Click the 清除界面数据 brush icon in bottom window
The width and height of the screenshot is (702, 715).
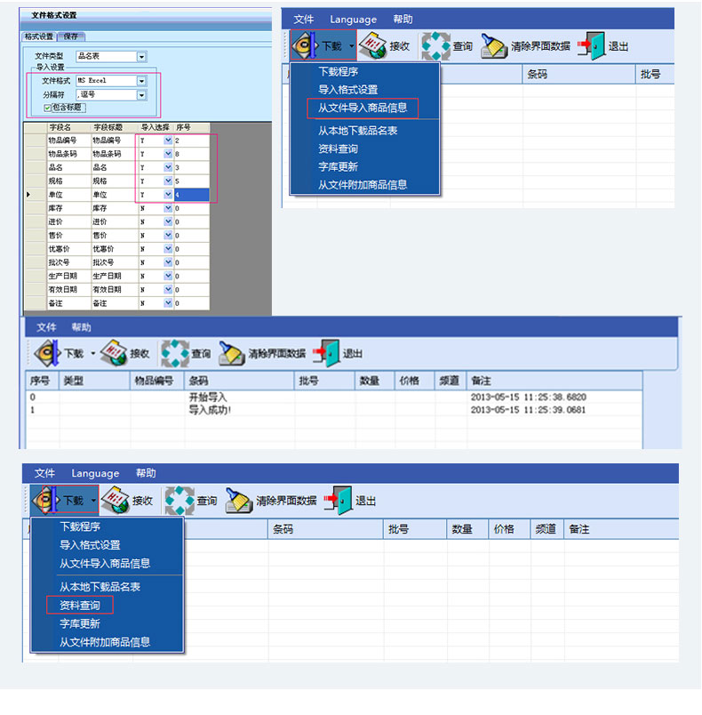239,501
